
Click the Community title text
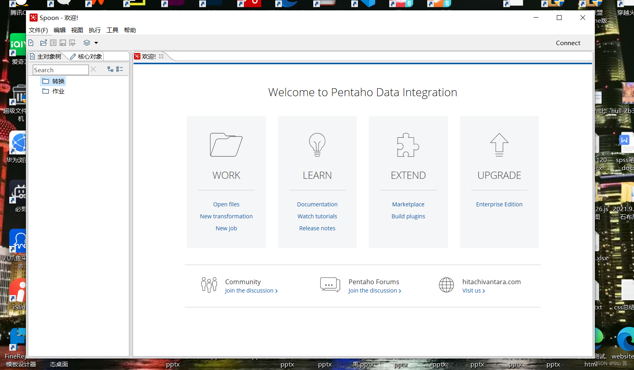pos(243,282)
